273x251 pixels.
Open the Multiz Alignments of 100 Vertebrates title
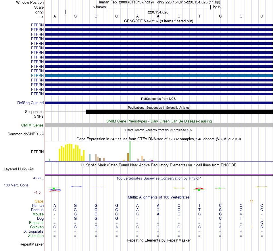click(159, 197)
